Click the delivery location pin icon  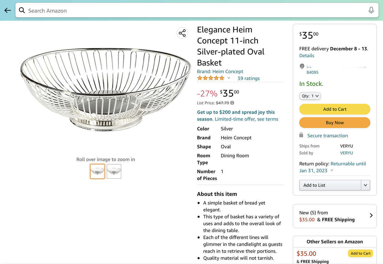pyautogui.click(x=302, y=66)
